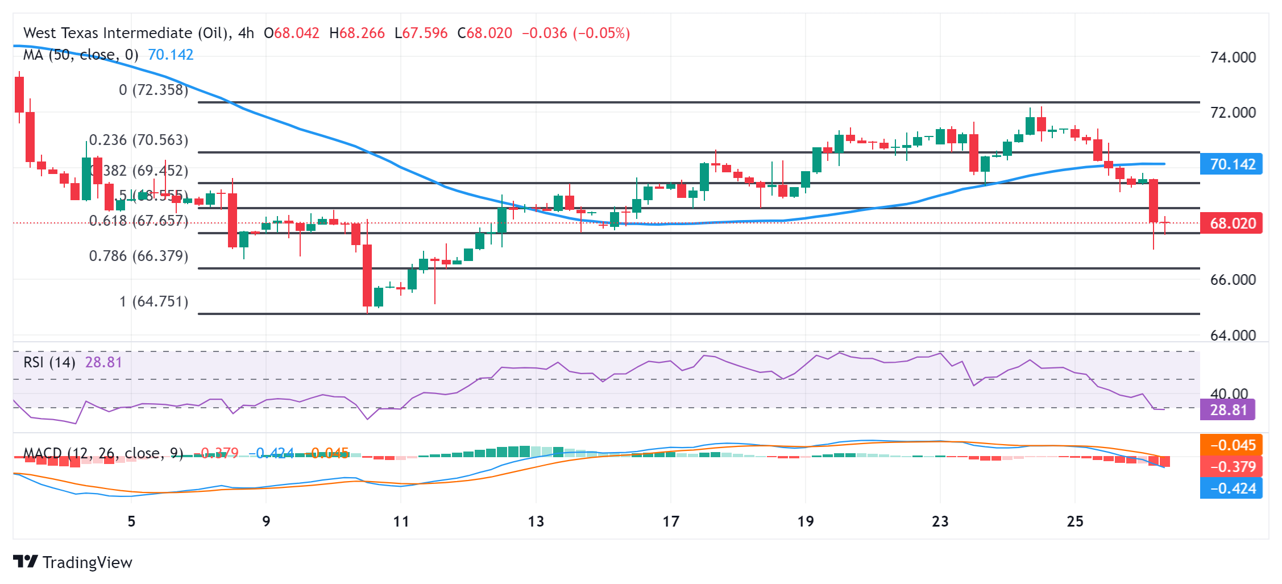Screen dimensions: 1282x584
Task: Click the 66.000 price axis label
Action: (1233, 280)
